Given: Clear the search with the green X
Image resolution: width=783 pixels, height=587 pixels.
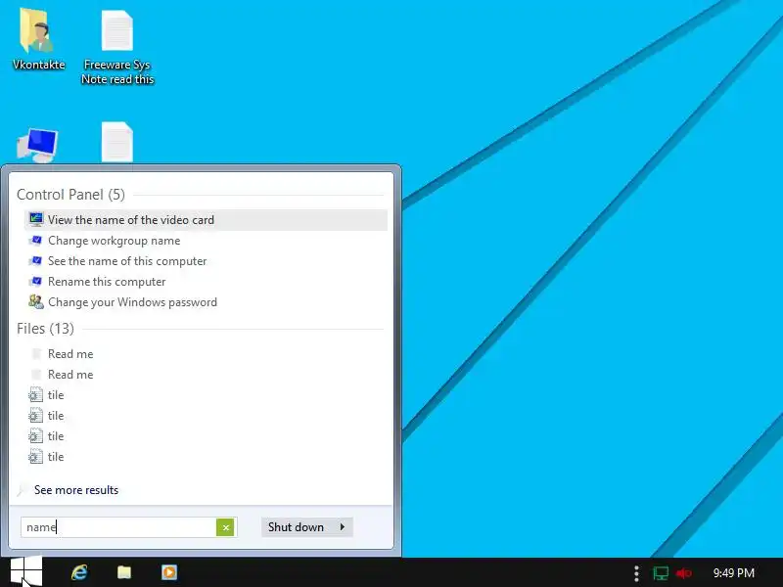Looking at the screenshot, I should pyautogui.click(x=225, y=527).
